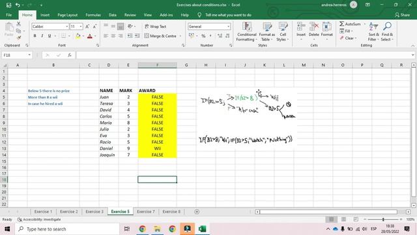Open the font size dropdown

81,27
